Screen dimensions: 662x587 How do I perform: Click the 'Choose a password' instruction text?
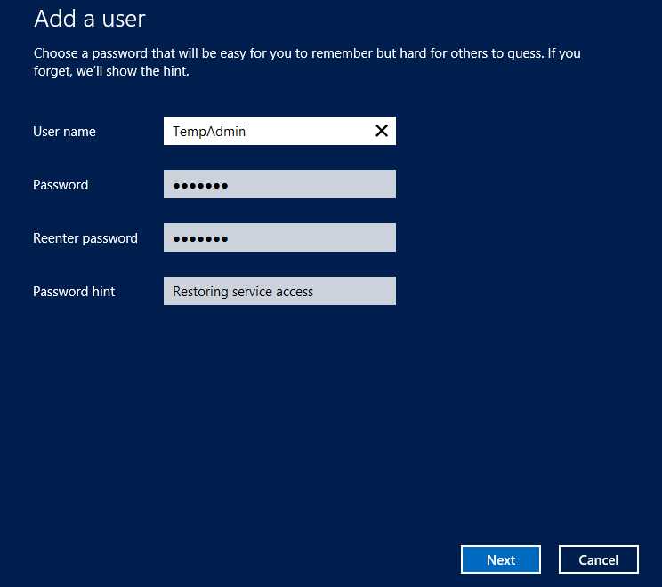tap(307, 62)
